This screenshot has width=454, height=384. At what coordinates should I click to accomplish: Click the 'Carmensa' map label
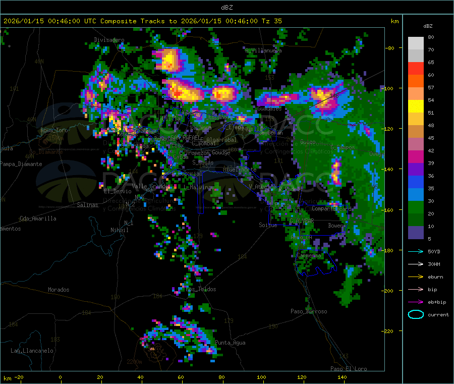point(309,256)
